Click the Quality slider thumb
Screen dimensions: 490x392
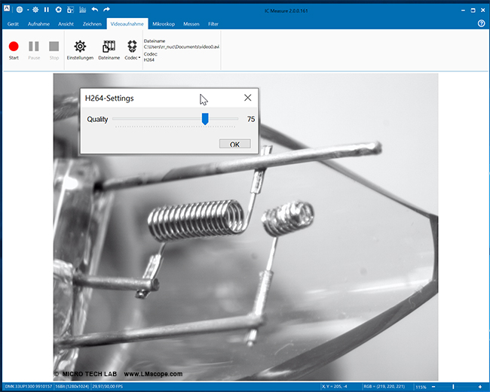205,119
